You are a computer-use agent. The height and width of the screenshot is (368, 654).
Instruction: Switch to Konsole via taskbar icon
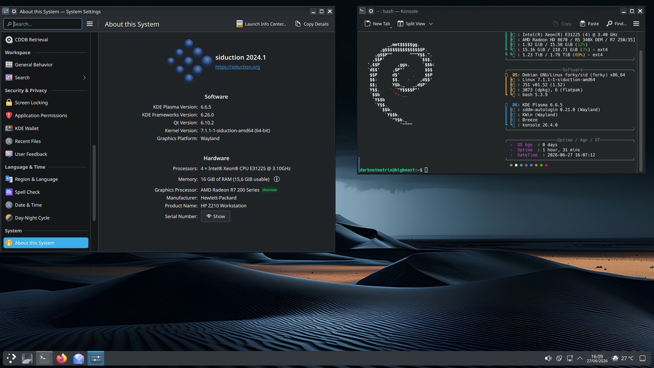click(44, 359)
